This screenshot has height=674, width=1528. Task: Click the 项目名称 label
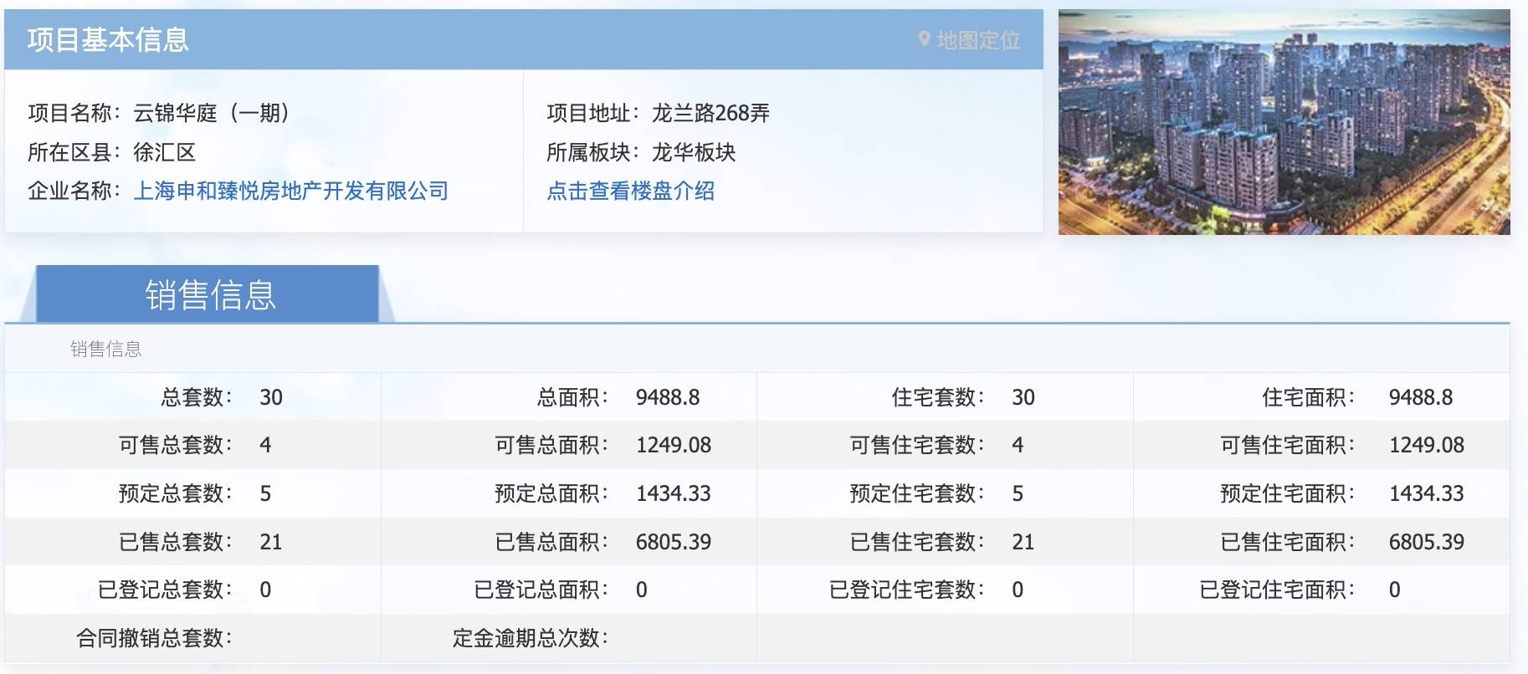[x=74, y=113]
